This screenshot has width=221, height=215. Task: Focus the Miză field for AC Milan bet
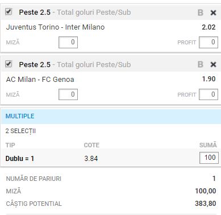(x=68, y=94)
